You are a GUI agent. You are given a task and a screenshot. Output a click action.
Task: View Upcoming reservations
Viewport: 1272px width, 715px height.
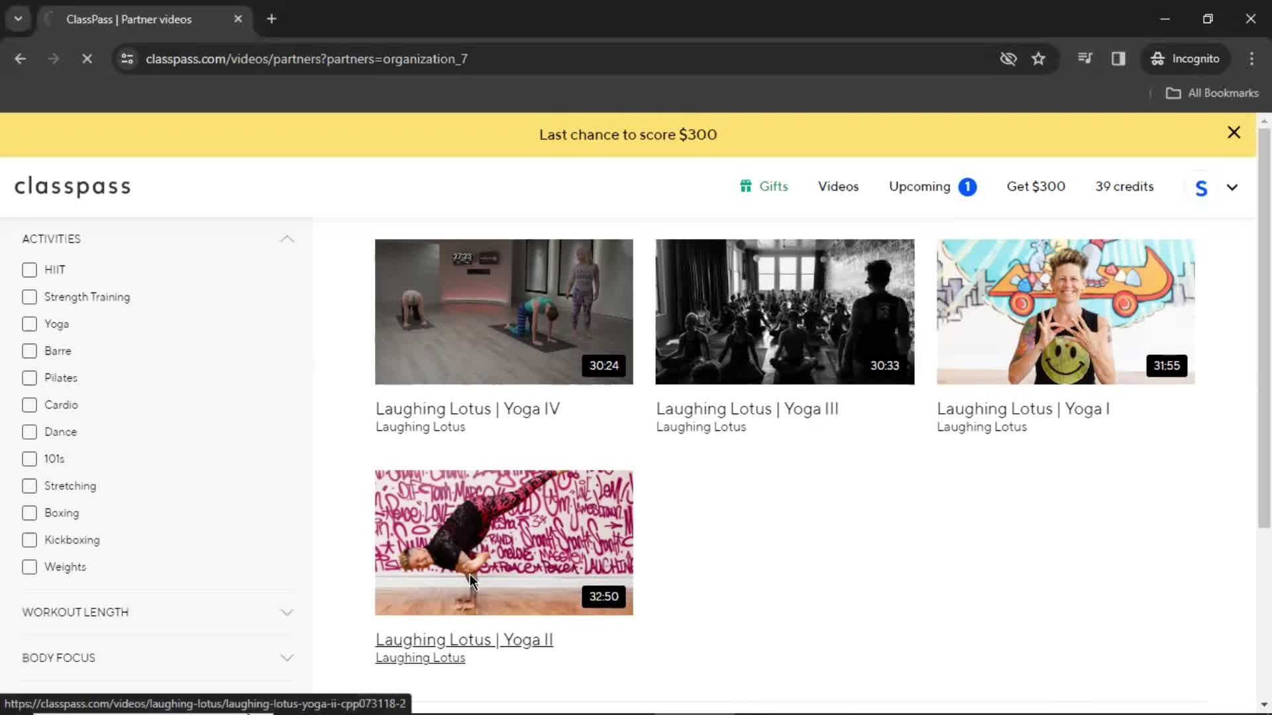pyautogui.click(x=920, y=187)
